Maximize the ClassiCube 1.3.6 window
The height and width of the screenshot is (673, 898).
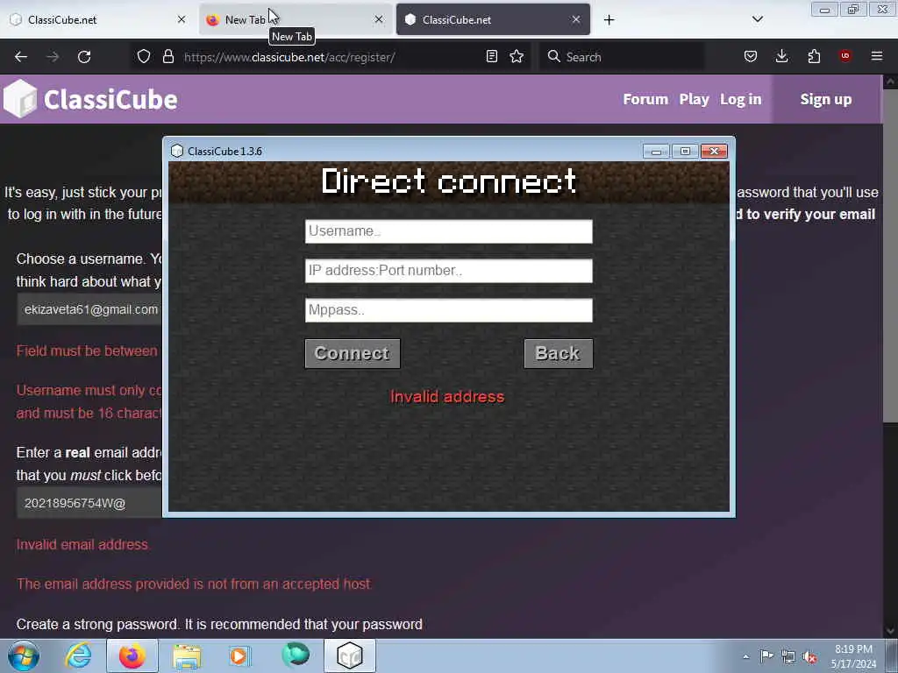(685, 151)
